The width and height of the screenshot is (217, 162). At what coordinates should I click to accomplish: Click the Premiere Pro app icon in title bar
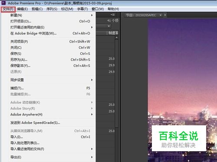pyautogui.click(x=3, y=3)
